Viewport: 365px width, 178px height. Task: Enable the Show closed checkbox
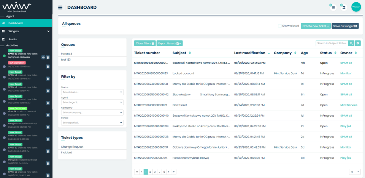coord(279,26)
